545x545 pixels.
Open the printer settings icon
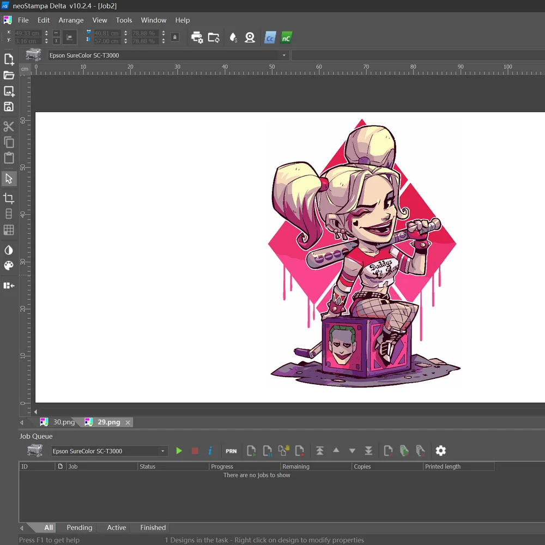pos(197,38)
